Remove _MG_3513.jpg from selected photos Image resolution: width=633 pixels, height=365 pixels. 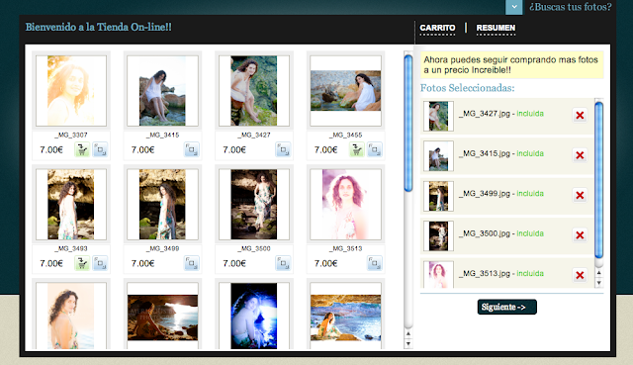coord(580,275)
